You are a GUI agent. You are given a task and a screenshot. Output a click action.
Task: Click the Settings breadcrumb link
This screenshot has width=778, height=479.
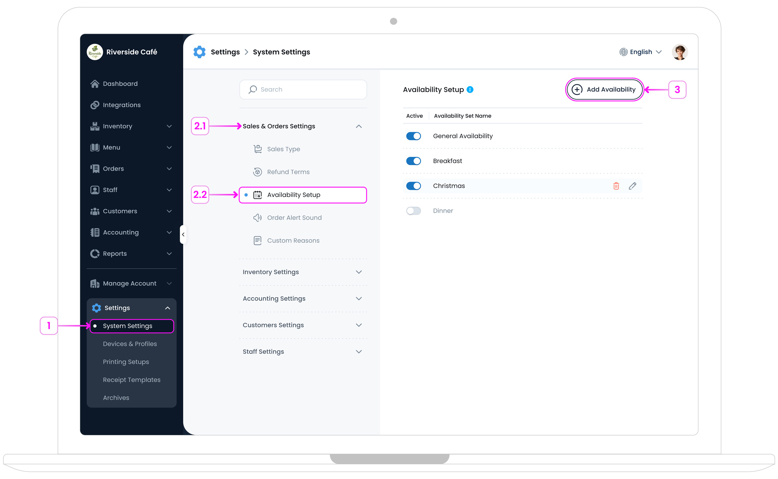pos(225,52)
